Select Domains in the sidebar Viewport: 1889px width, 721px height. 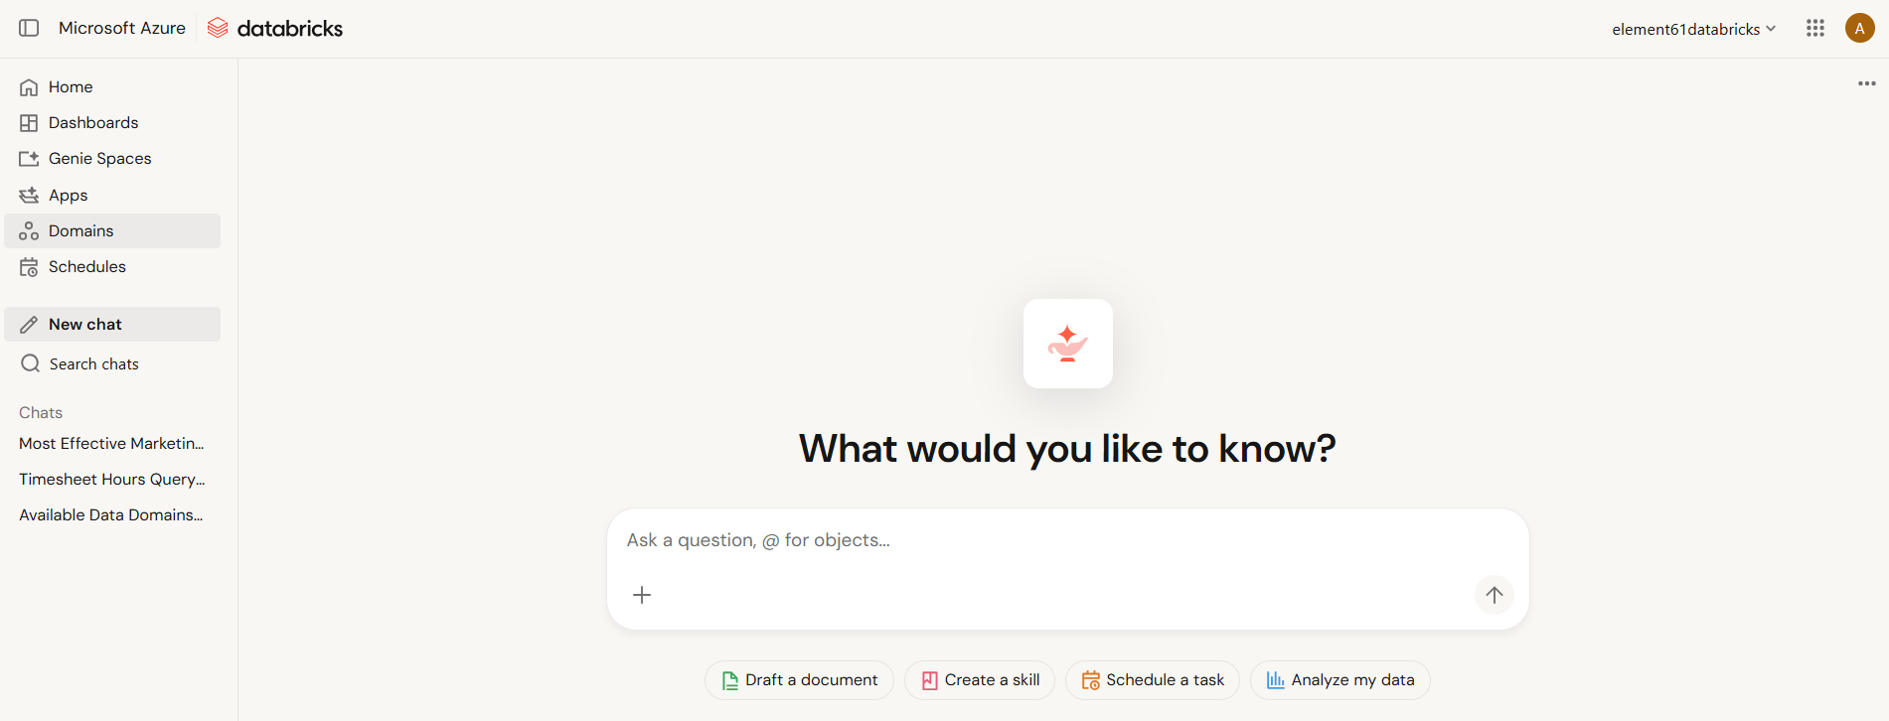click(112, 230)
